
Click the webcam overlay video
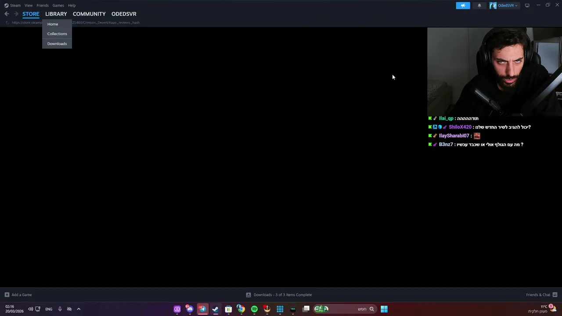click(494, 72)
